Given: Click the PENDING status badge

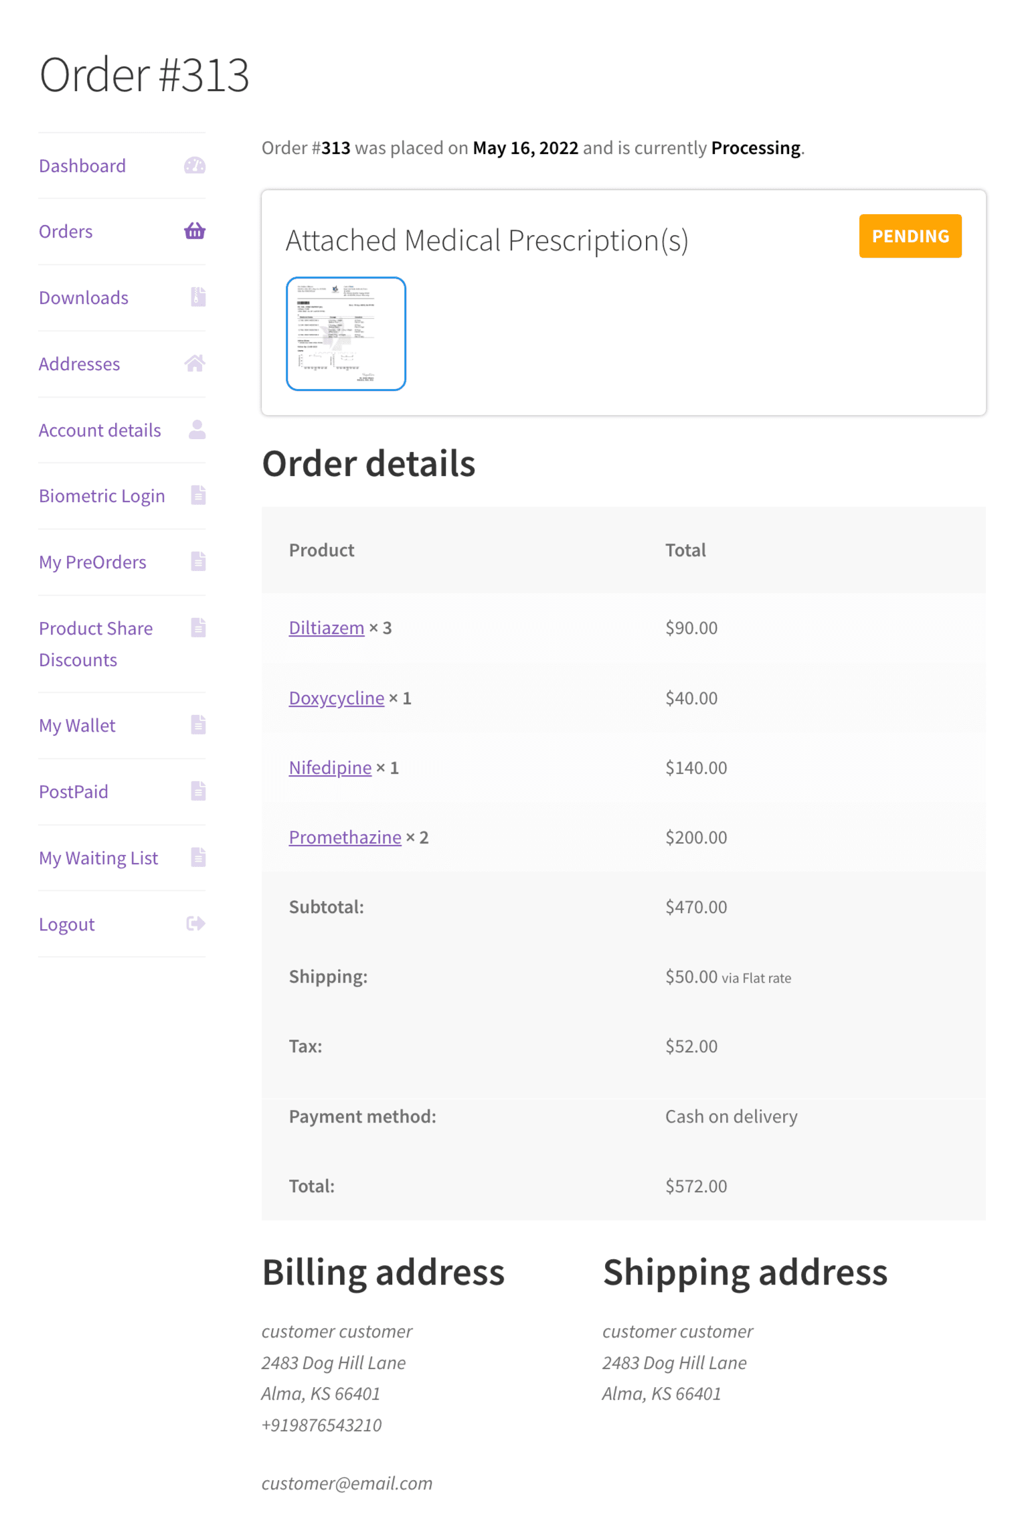Looking at the screenshot, I should pos(910,236).
